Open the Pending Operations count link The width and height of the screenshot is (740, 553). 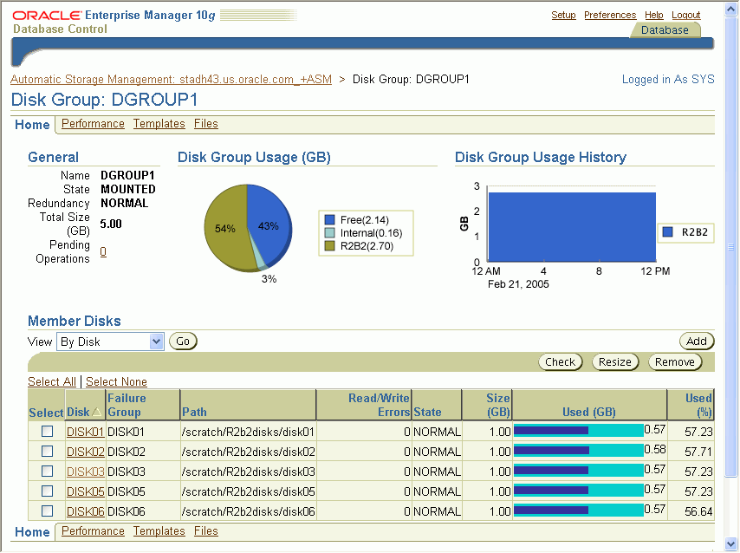[103, 252]
